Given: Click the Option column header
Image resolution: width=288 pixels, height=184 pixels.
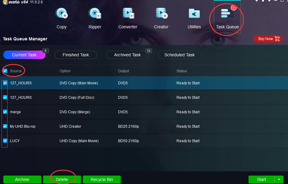Looking at the screenshot, I should click(65, 71).
